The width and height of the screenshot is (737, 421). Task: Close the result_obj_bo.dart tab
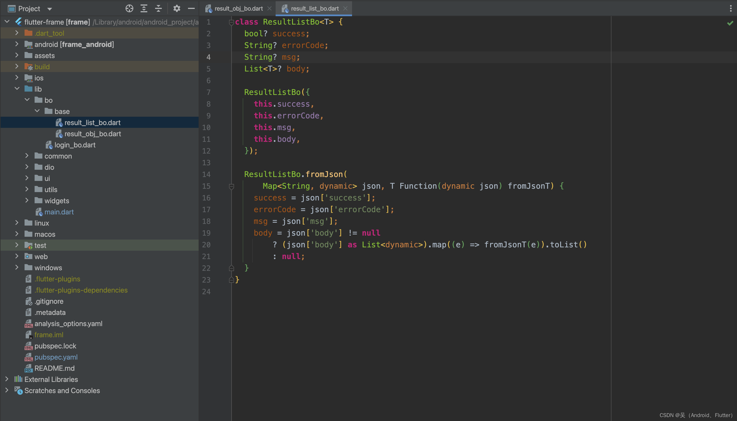point(269,8)
